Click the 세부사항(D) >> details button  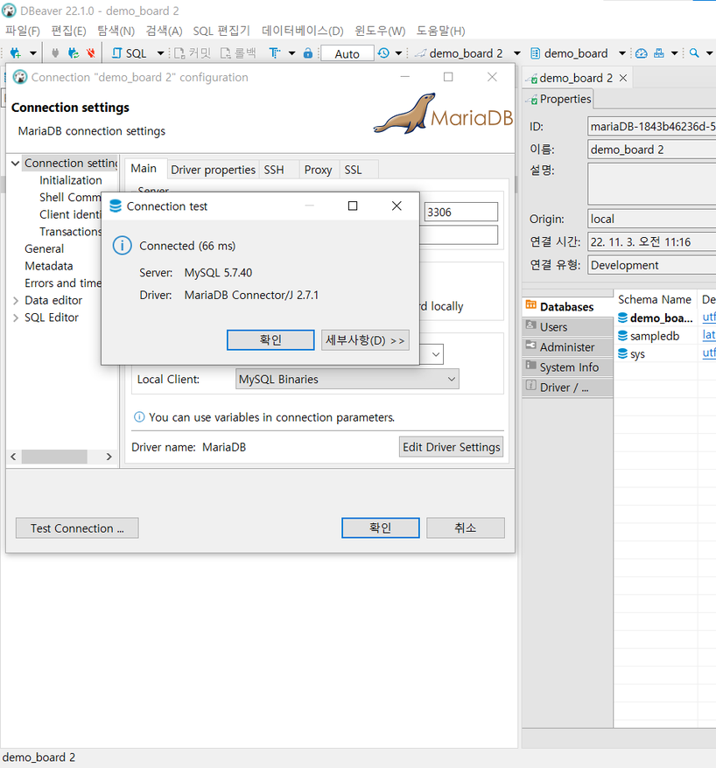(x=365, y=340)
